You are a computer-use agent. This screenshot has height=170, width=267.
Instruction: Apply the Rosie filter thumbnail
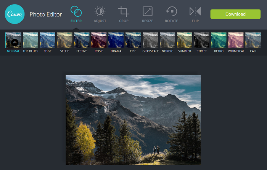click(x=99, y=40)
